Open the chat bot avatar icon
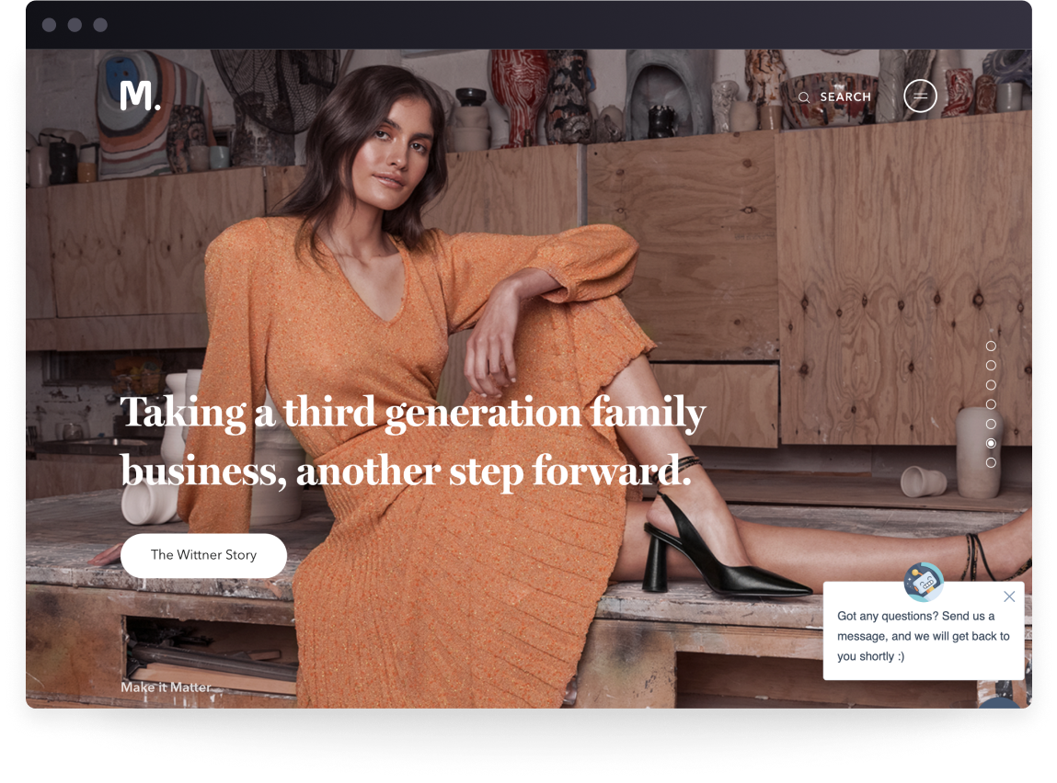 point(924,582)
